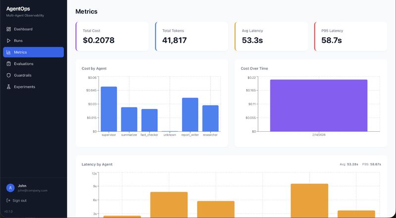Click the P95 Latency card
The image size is (396, 218).
tap(350, 37)
